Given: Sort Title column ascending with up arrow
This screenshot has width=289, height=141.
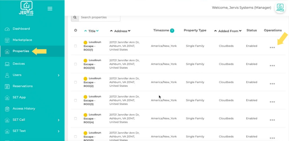Looking at the screenshot, I should click(85, 31).
